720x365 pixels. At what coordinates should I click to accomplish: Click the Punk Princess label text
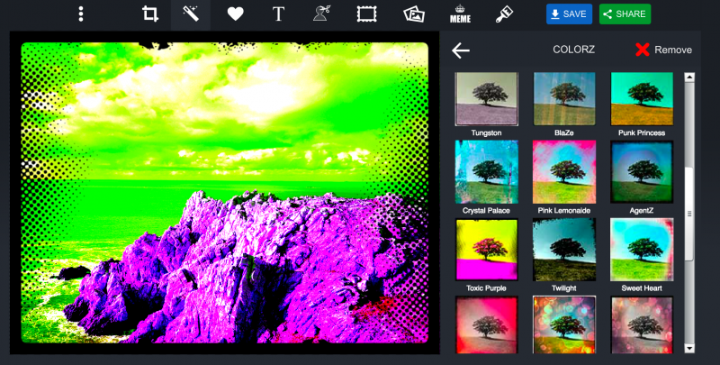coord(642,132)
